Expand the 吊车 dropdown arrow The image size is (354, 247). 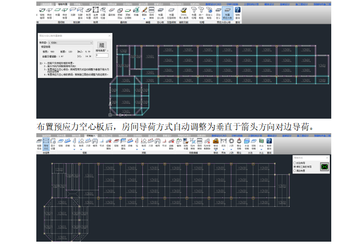coord(223,150)
